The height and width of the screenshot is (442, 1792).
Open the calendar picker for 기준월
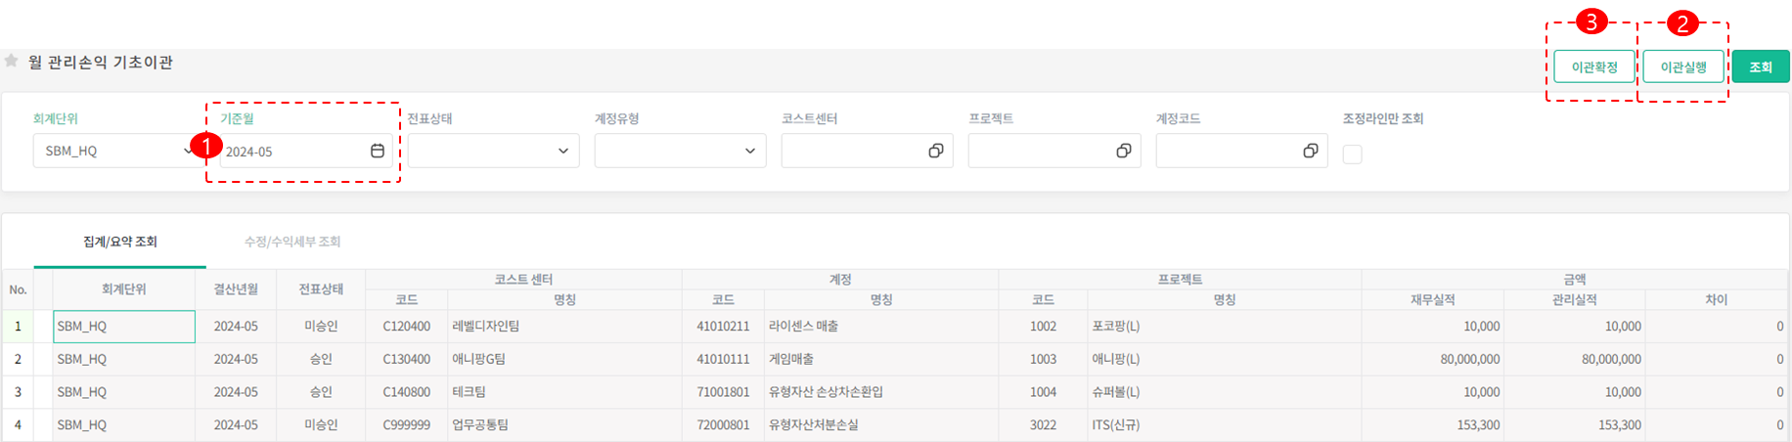point(378,151)
